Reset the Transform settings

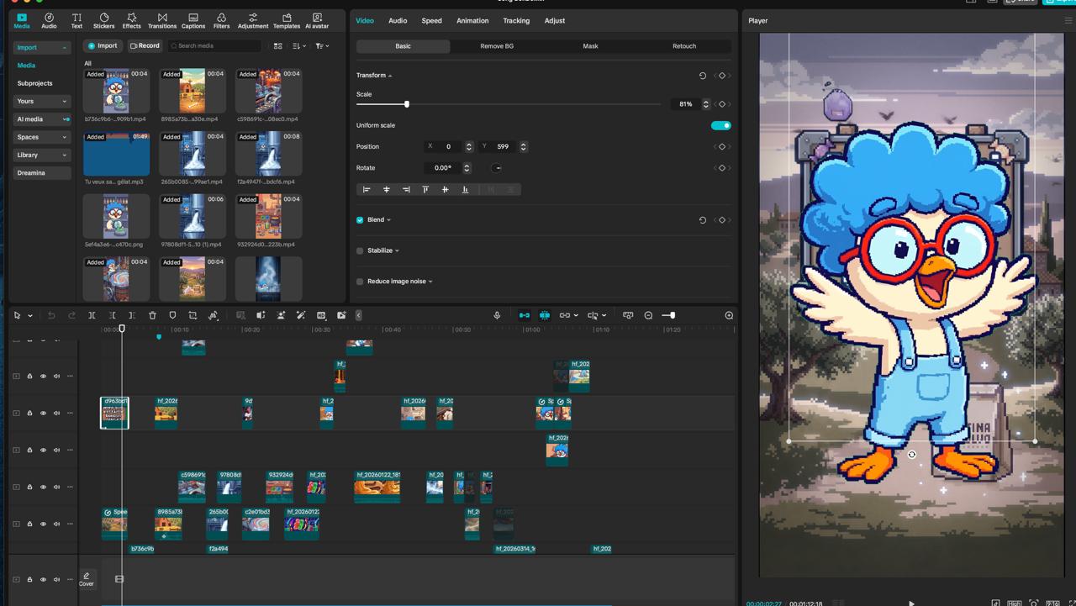point(703,76)
